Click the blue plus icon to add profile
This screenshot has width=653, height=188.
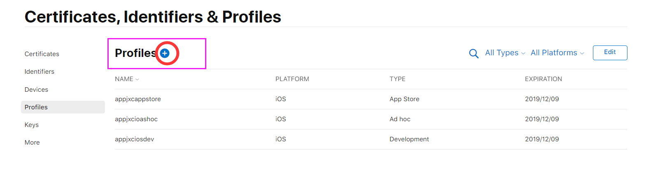click(165, 53)
